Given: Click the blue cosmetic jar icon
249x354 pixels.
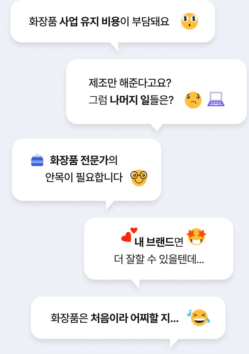Looking at the screenshot, I should [x=37, y=160].
